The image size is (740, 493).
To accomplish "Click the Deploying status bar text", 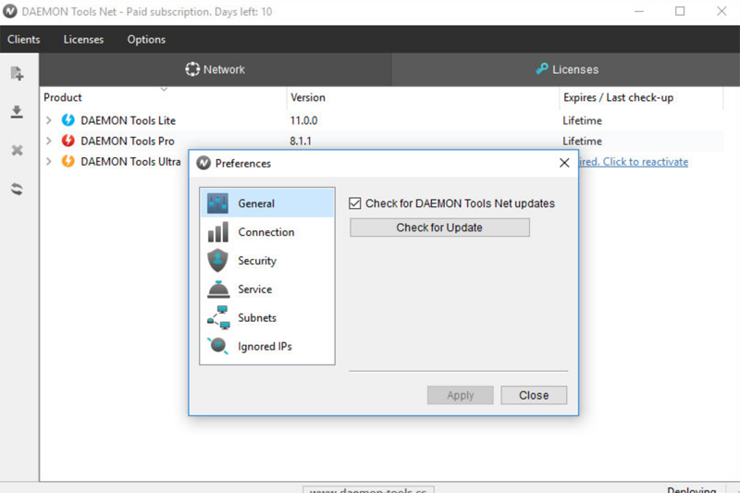I will (x=691, y=489).
